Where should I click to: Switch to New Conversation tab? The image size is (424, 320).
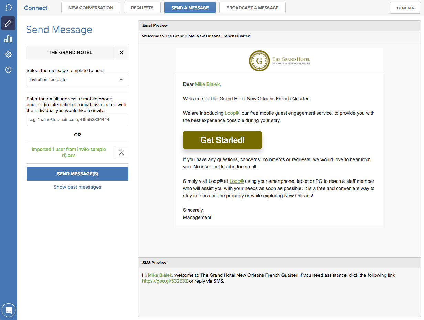[x=91, y=8]
